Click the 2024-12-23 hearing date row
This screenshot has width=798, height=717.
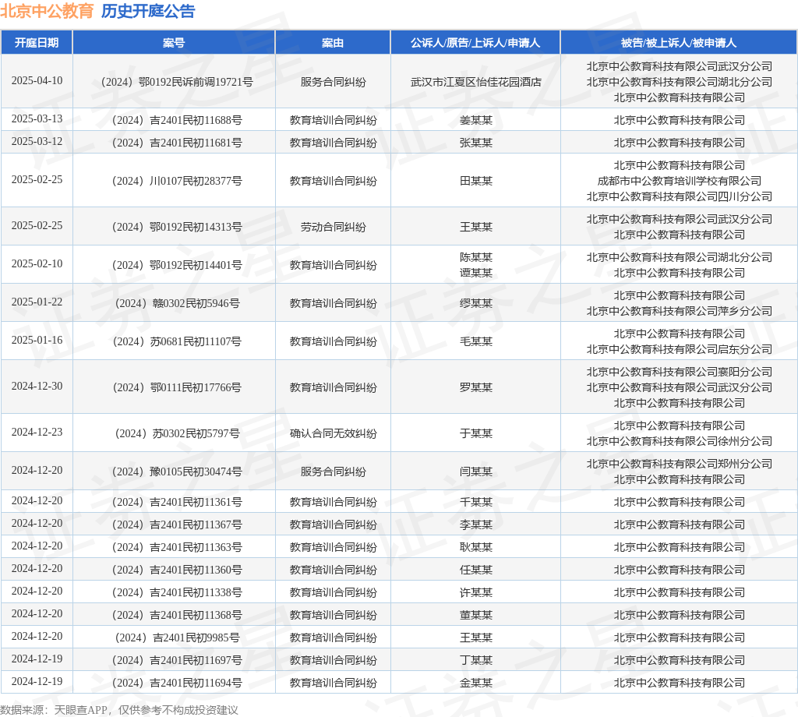click(37, 433)
